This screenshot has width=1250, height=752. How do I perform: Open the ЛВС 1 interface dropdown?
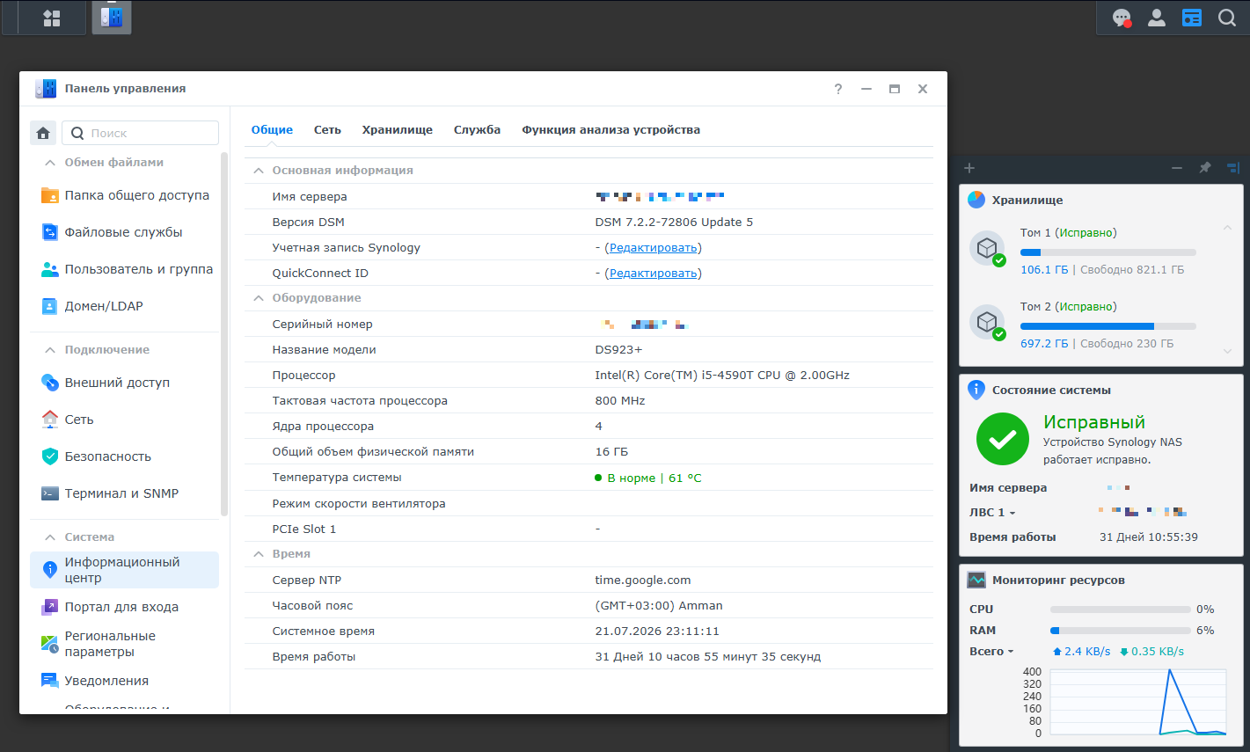pos(992,513)
